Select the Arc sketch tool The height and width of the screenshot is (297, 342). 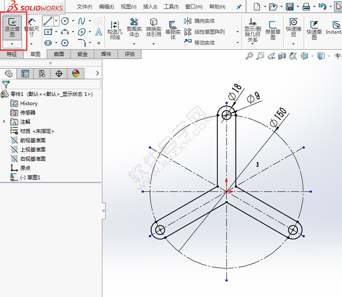(65, 32)
